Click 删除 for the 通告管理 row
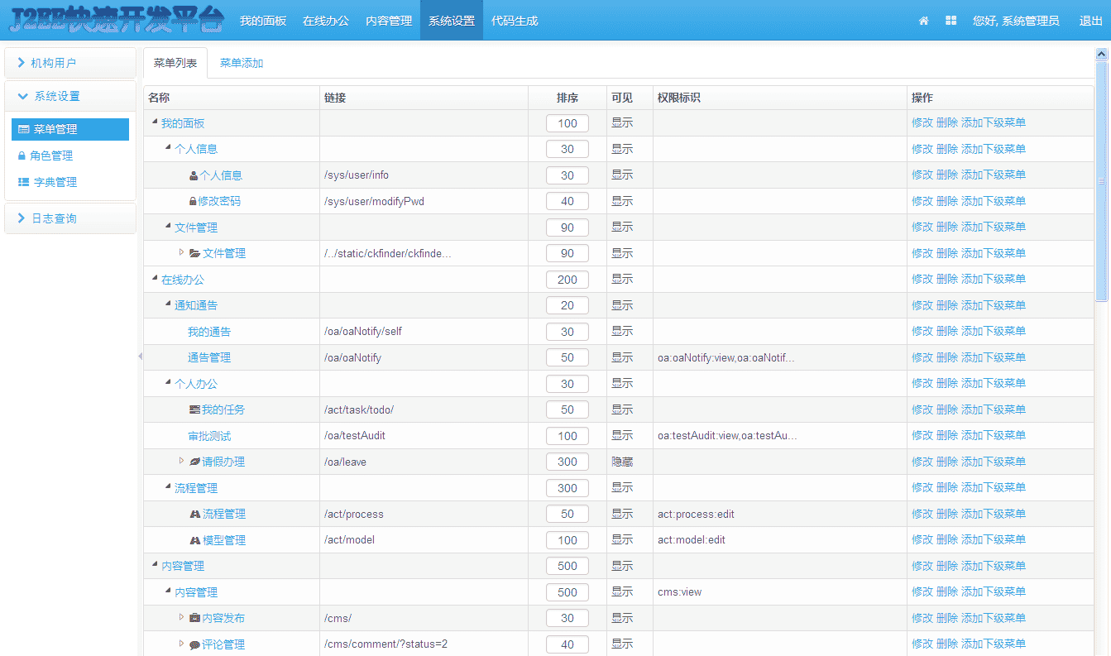Screen dimensions: 1111x656 (946, 357)
